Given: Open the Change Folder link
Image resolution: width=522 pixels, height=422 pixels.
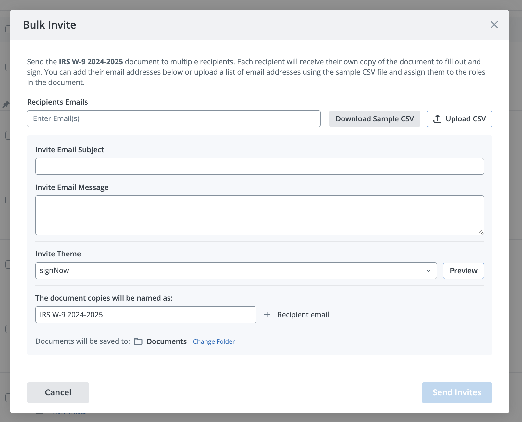Looking at the screenshot, I should (x=214, y=341).
